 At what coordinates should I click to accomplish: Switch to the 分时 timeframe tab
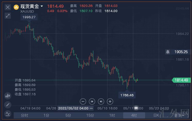24,115
